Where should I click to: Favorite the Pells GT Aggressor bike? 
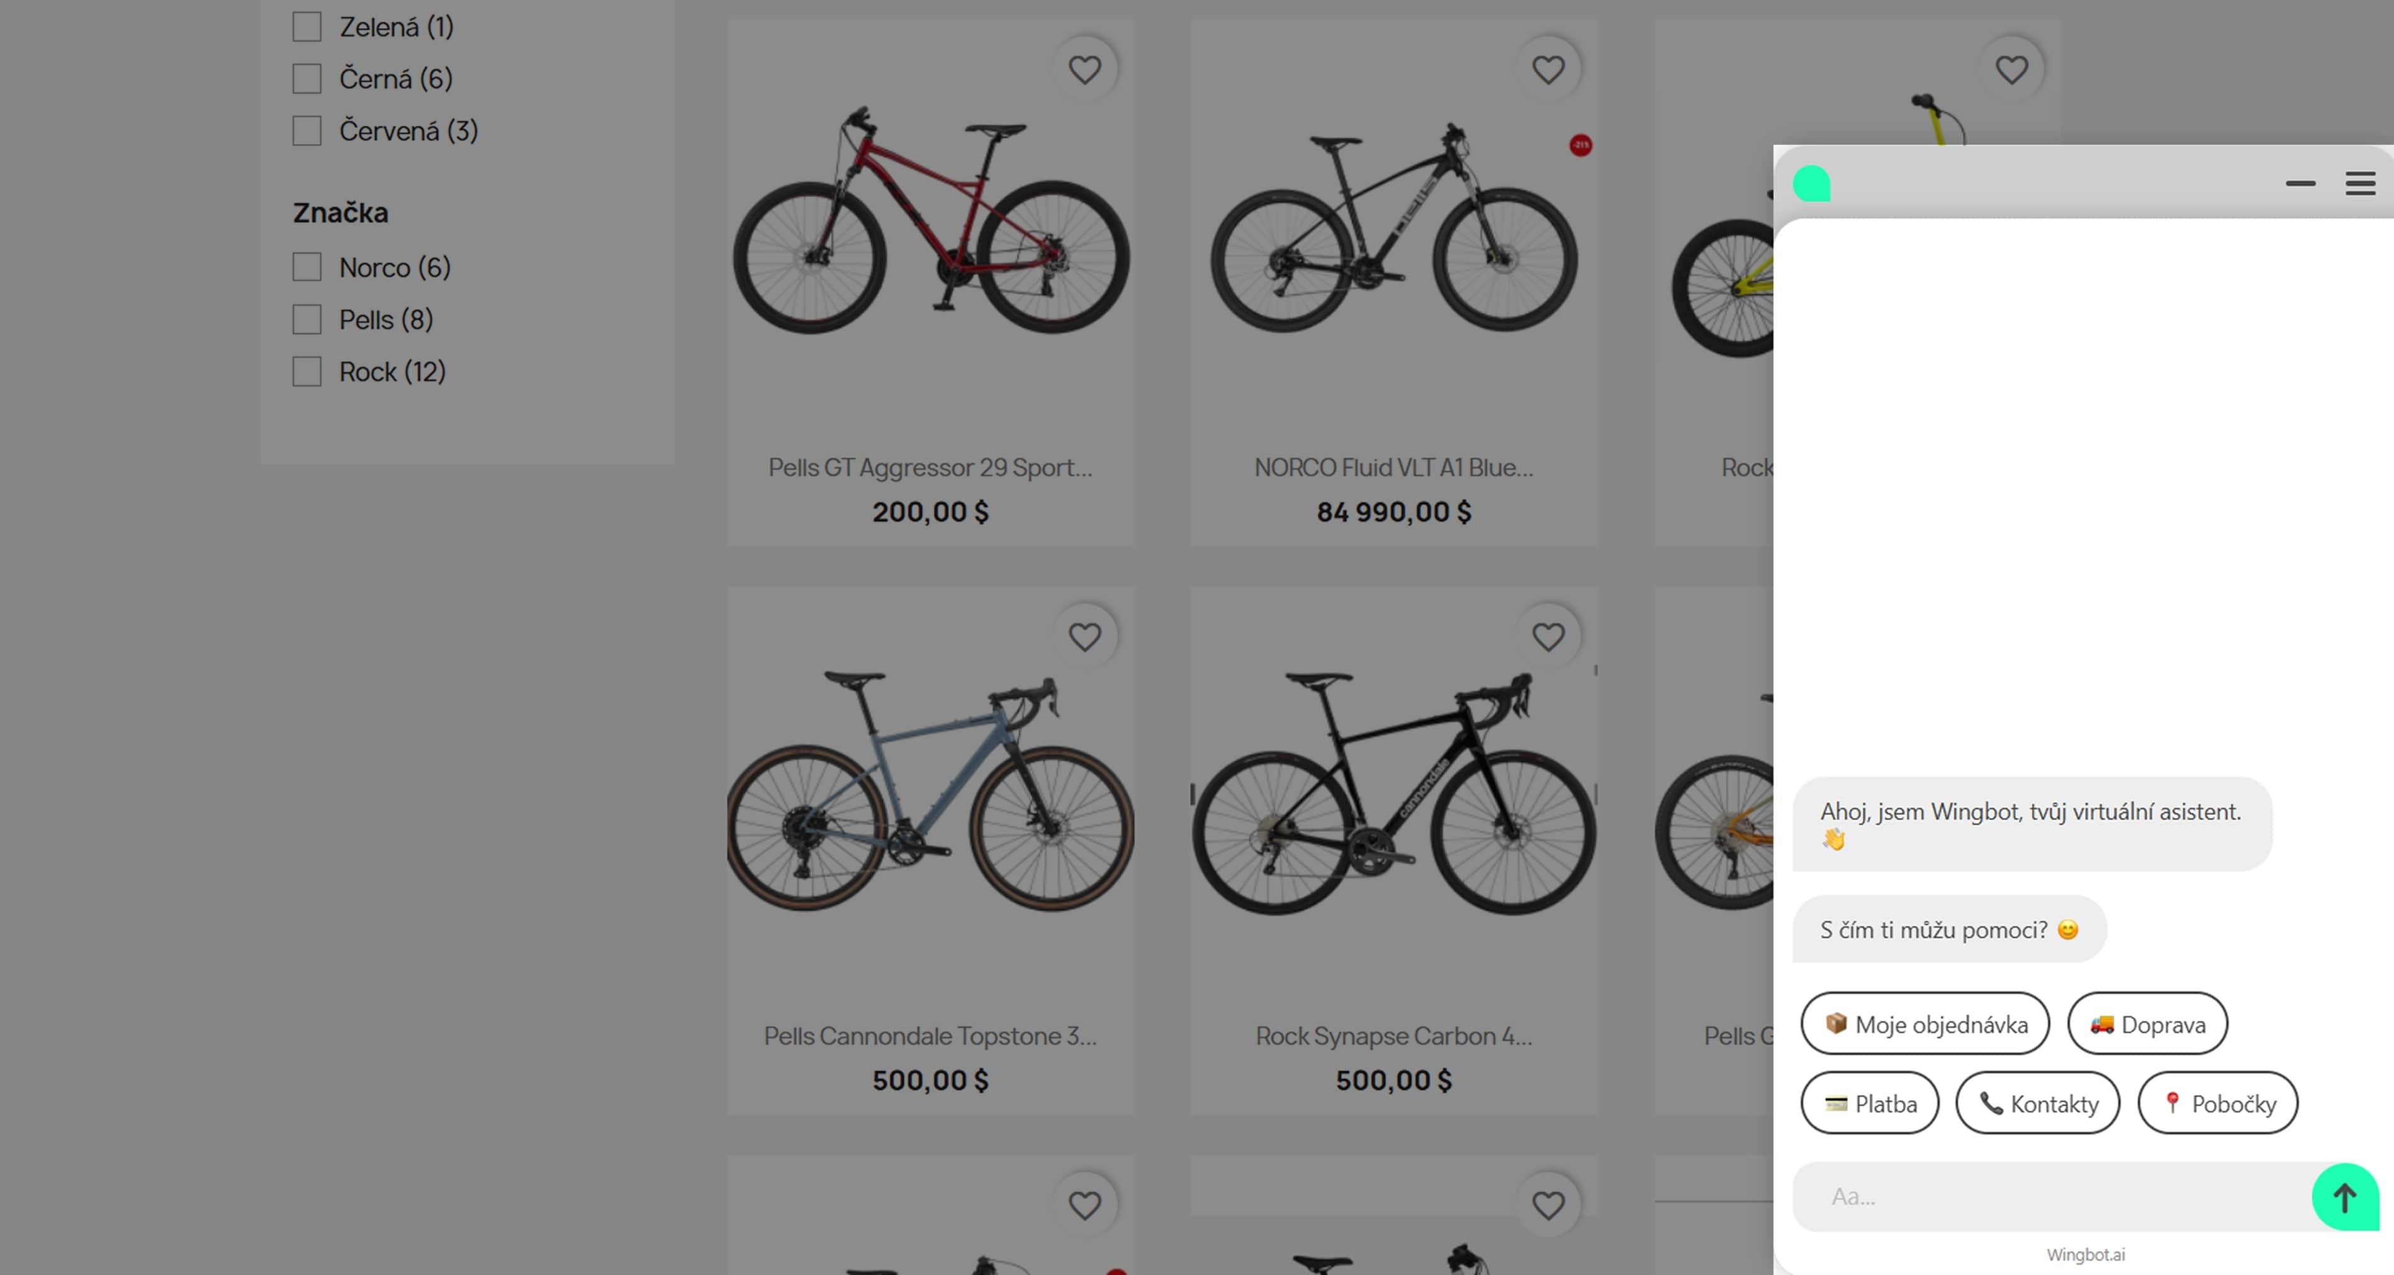[x=1084, y=70]
